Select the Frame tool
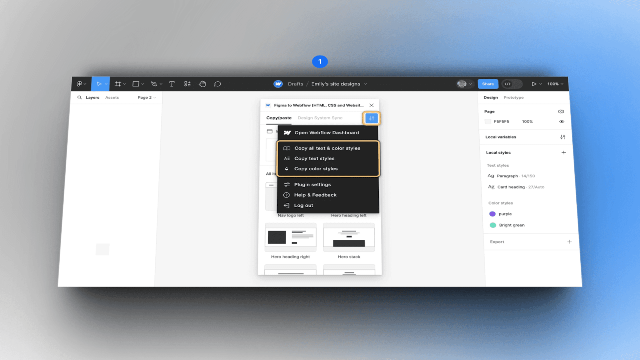The height and width of the screenshot is (360, 640). (x=118, y=84)
